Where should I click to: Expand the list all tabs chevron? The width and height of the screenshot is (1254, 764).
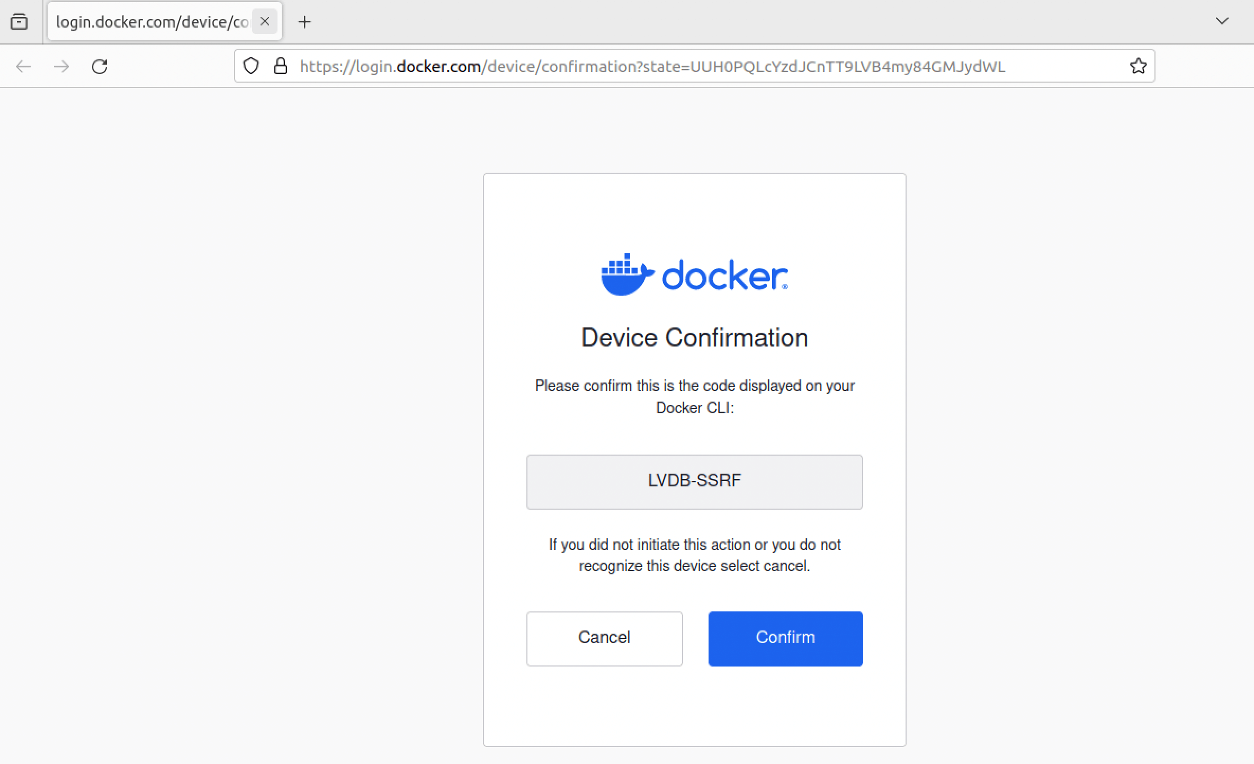coord(1222,21)
